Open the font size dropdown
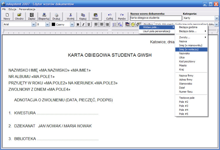Viewport: 220px width, 150px height. coord(48,25)
